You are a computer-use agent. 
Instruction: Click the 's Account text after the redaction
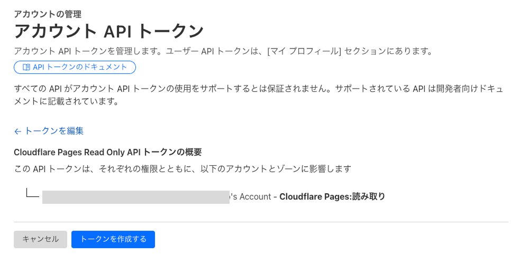tap(251, 197)
